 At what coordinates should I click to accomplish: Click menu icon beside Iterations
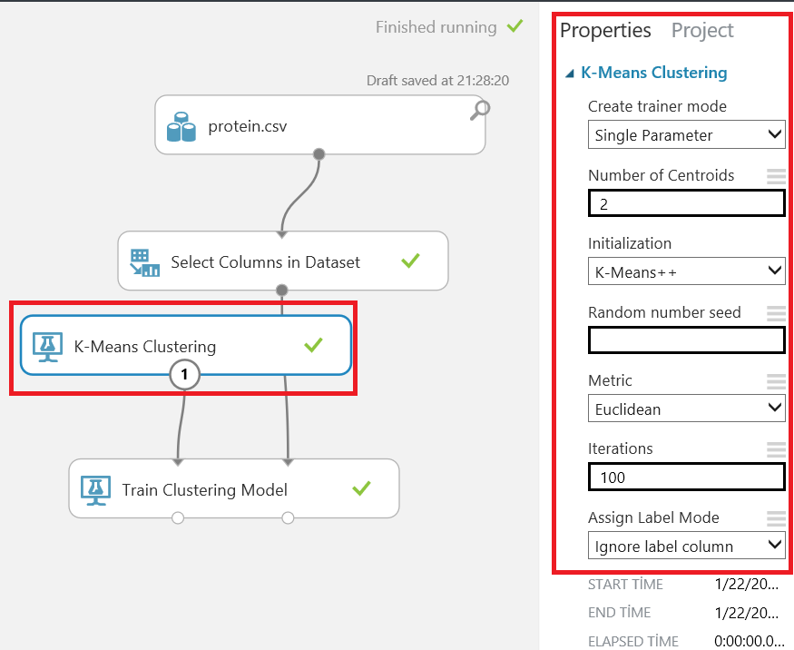tap(776, 448)
